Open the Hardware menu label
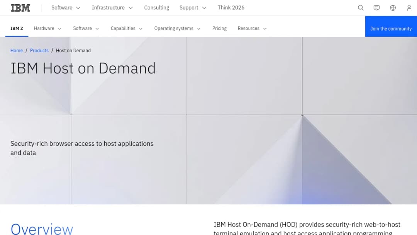 (44, 29)
